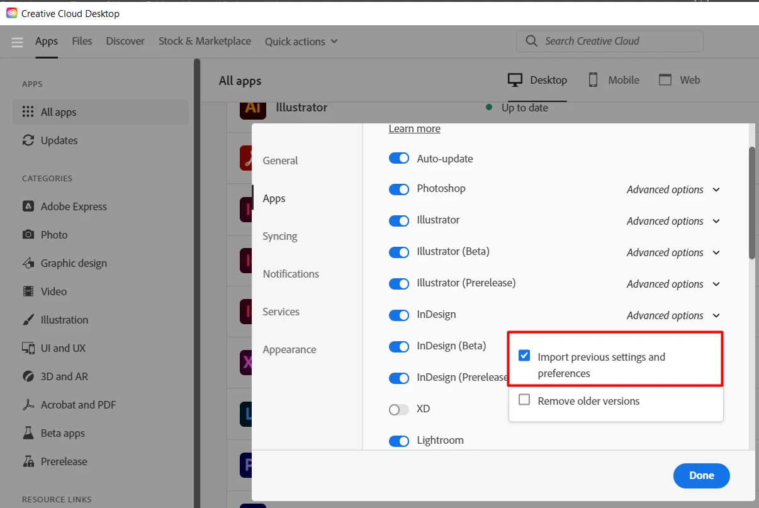The image size is (759, 508).
Task: Open the Appearance preferences tab
Action: pyautogui.click(x=290, y=349)
